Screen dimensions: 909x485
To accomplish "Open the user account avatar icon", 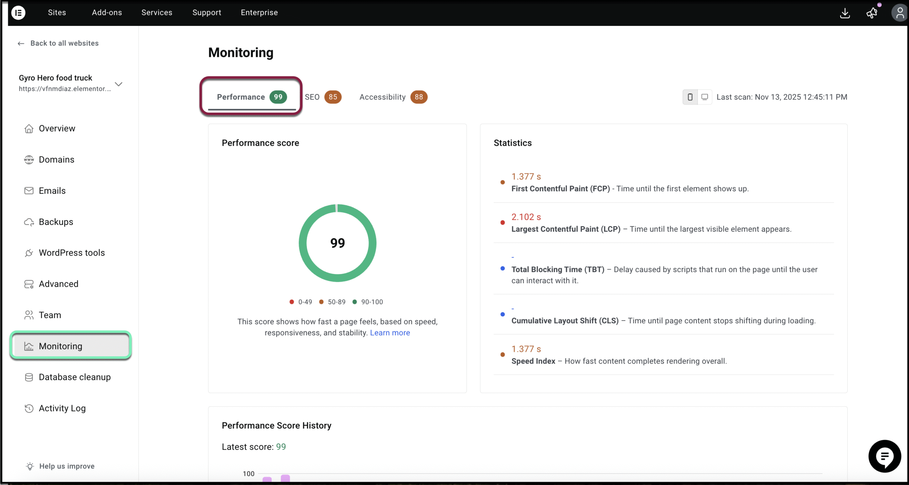I will pyautogui.click(x=899, y=13).
